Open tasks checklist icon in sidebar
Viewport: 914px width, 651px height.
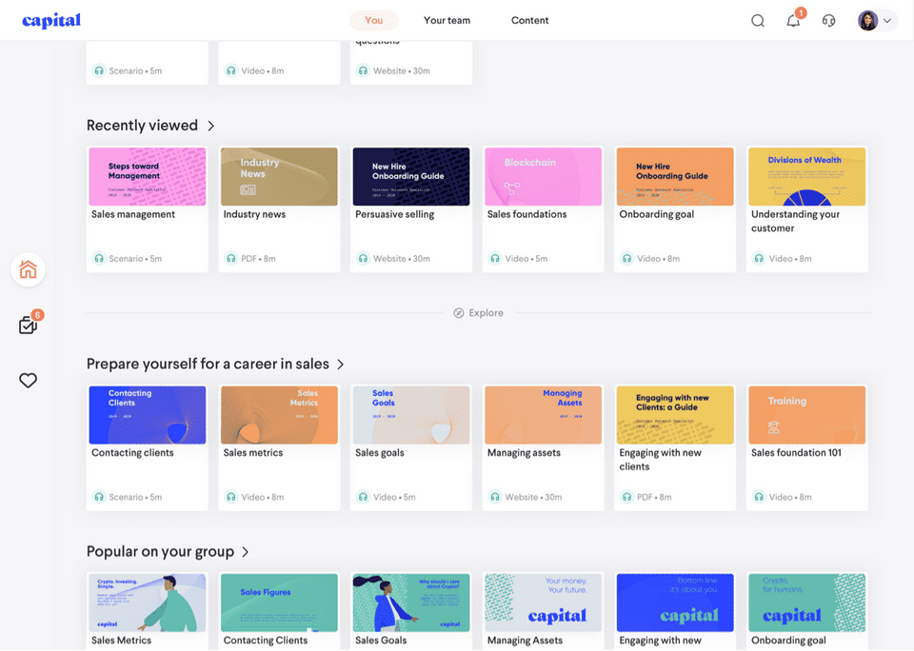click(30, 323)
